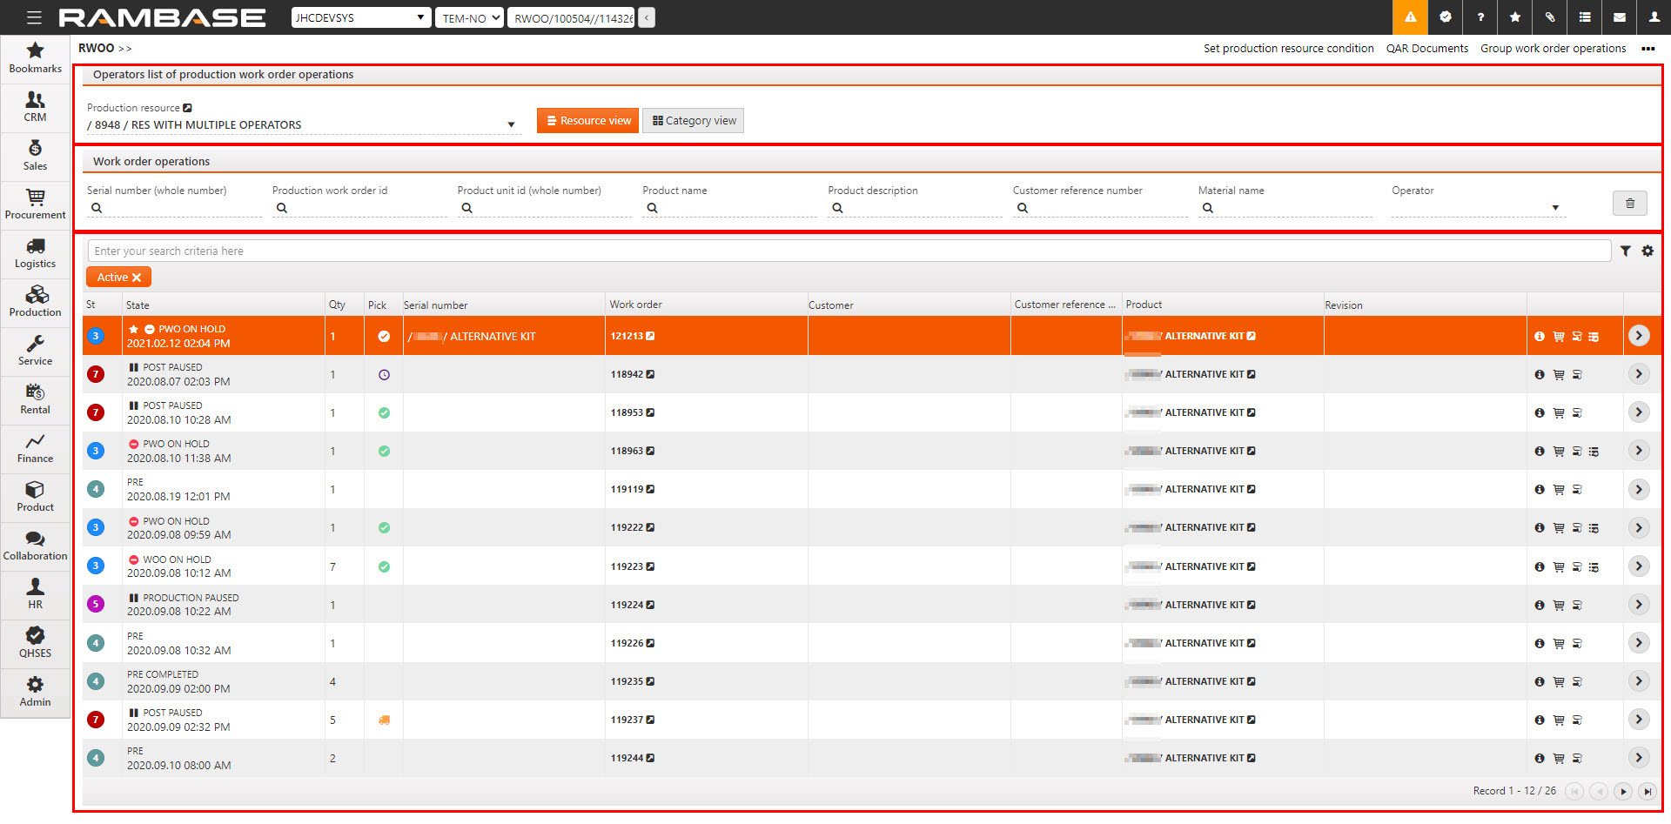Open the Logistics module in sidebar
The width and height of the screenshot is (1671, 824).
click(35, 254)
